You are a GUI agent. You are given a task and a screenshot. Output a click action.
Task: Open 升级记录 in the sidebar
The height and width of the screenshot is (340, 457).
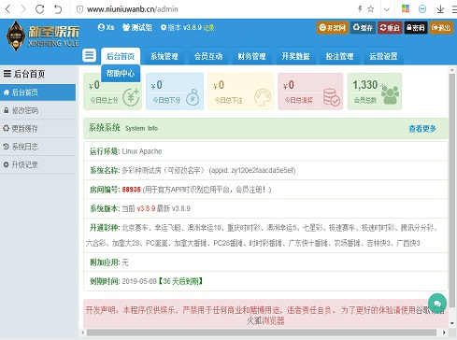(37, 164)
